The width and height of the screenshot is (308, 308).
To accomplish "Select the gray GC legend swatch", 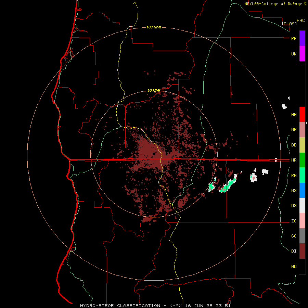I will click(302, 236).
